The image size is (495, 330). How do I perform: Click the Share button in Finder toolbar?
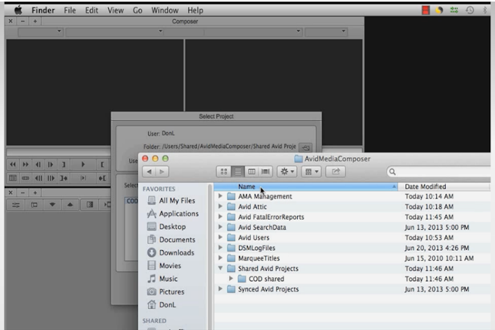pos(335,172)
